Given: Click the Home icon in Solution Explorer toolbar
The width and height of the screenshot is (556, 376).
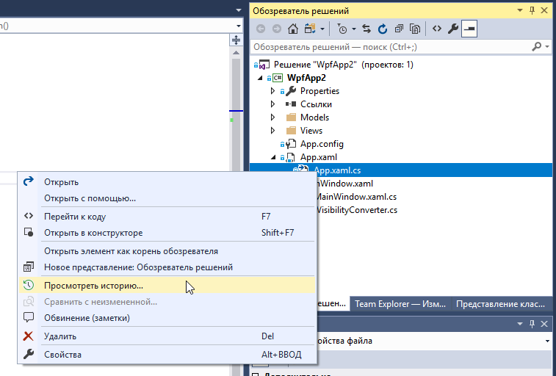Looking at the screenshot, I should [x=293, y=29].
